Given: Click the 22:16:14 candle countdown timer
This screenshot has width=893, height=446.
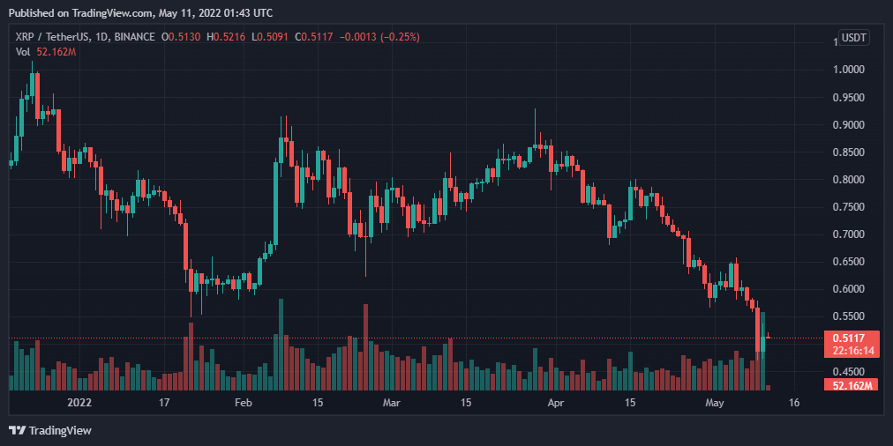Looking at the screenshot, I should point(848,351).
